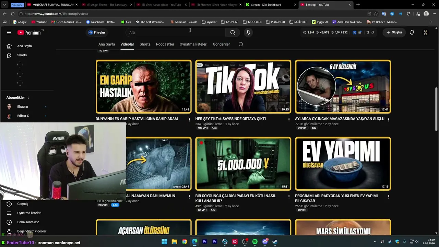Open options menu for EV YAPIMI BİLGİSAYAR video

pos(389,197)
